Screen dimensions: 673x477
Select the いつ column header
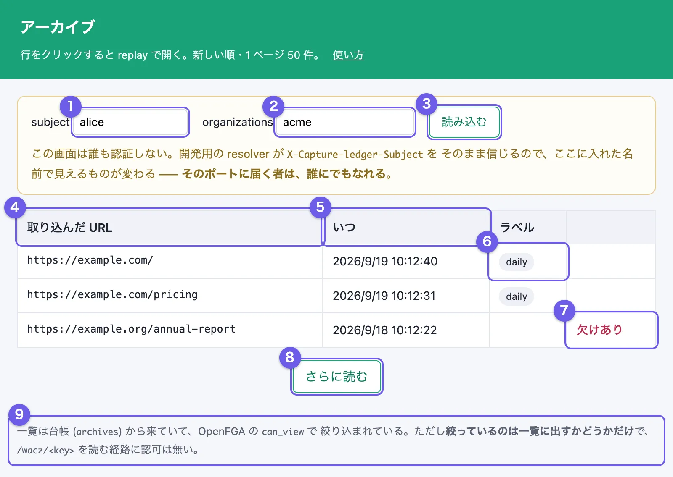click(x=406, y=227)
